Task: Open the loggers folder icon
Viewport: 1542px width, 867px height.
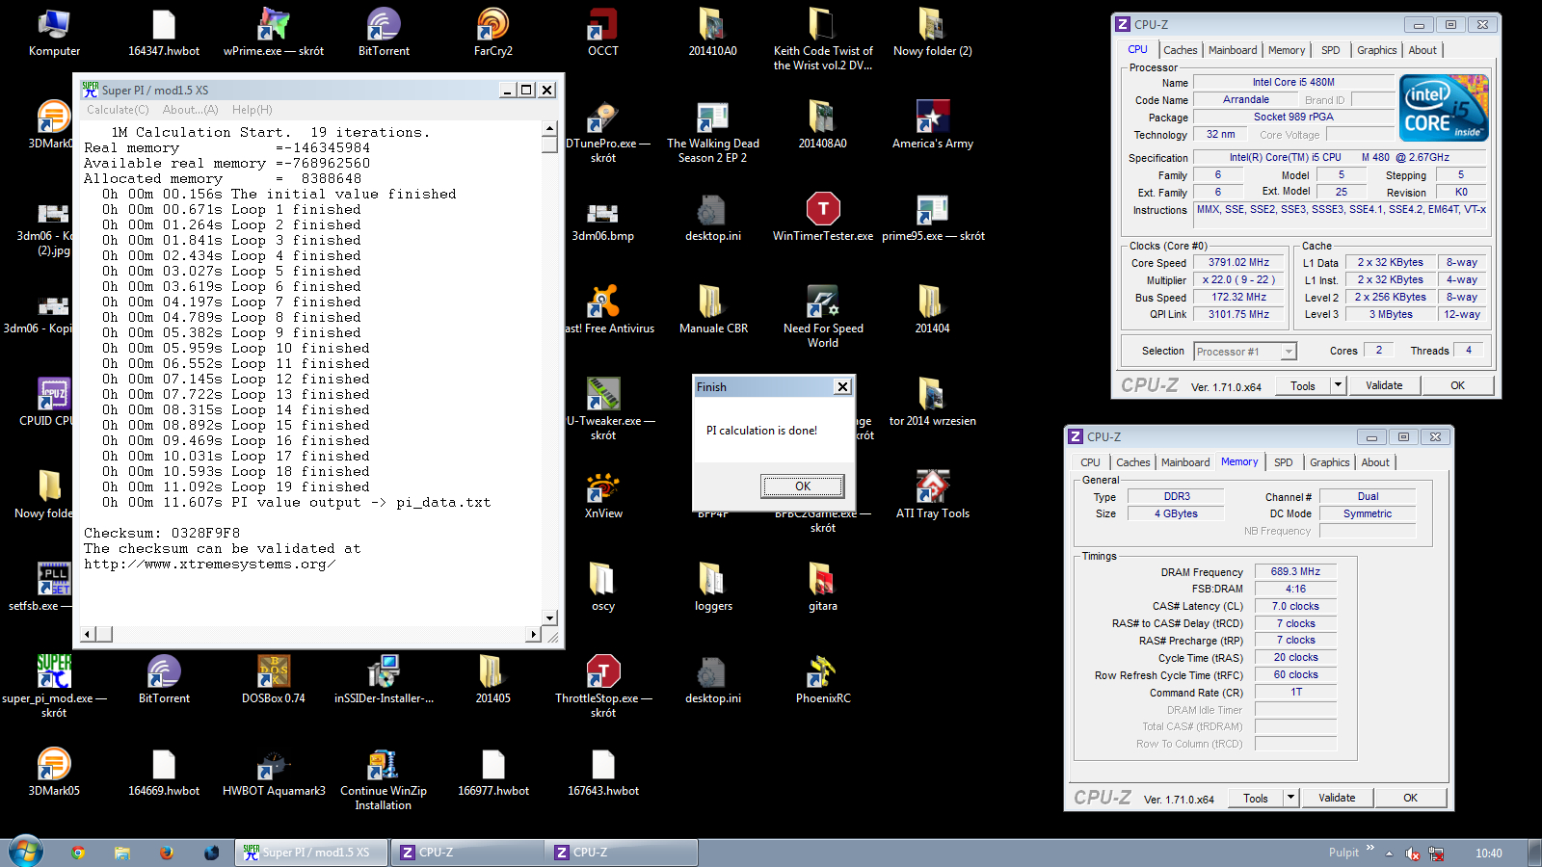Action: tap(713, 580)
